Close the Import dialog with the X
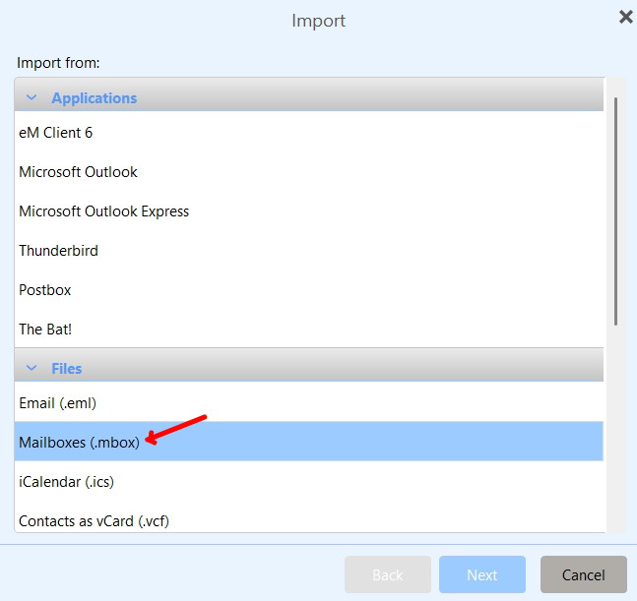The width and height of the screenshot is (637, 601). (625, 17)
